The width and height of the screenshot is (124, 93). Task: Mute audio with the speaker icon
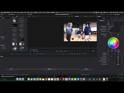(37, 51)
